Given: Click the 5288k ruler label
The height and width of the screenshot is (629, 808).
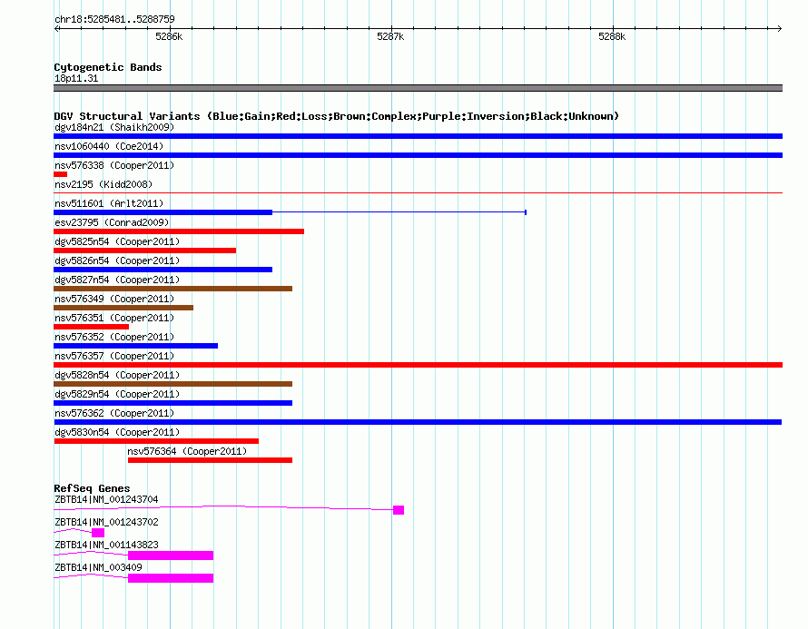Looking at the screenshot, I should [x=612, y=36].
